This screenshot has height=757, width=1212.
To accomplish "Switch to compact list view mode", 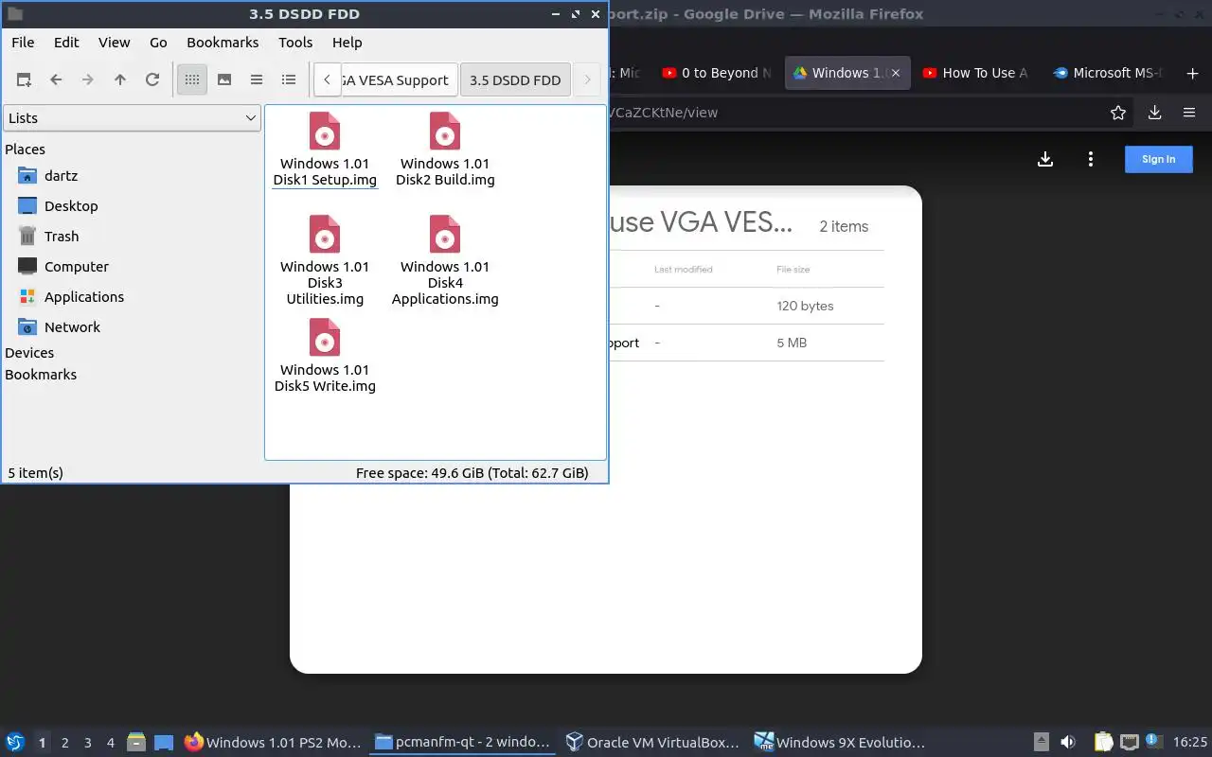I will tap(257, 80).
